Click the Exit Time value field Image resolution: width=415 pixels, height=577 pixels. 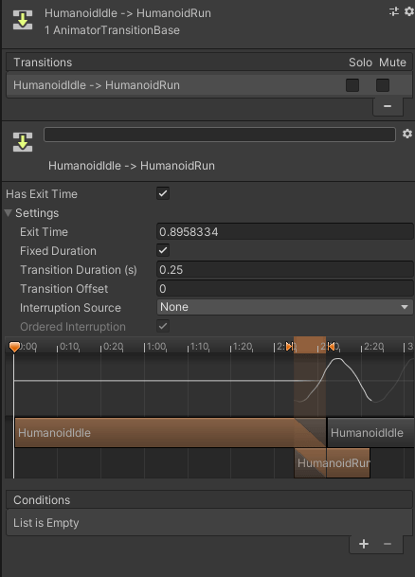point(285,232)
